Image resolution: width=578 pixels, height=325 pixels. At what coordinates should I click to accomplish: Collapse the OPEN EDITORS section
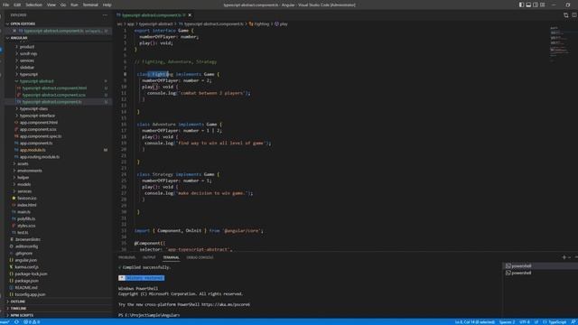click(23, 24)
